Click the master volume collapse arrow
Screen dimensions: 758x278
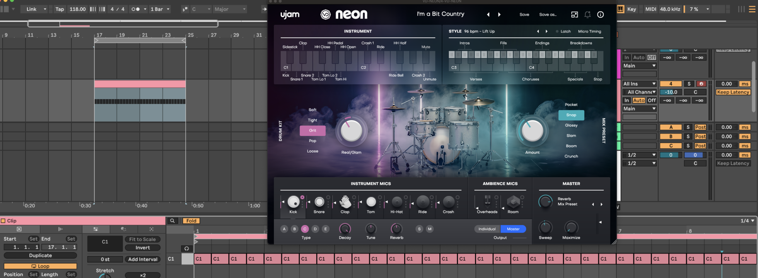click(x=600, y=222)
